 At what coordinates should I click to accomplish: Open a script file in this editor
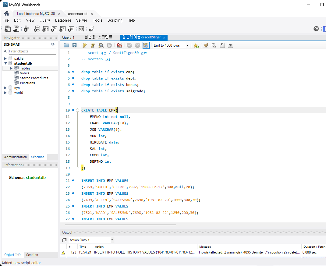66,45
